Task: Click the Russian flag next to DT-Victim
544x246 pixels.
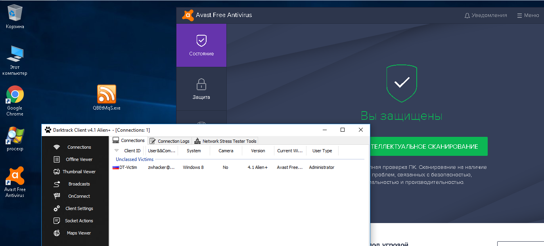Action: (x=116, y=167)
